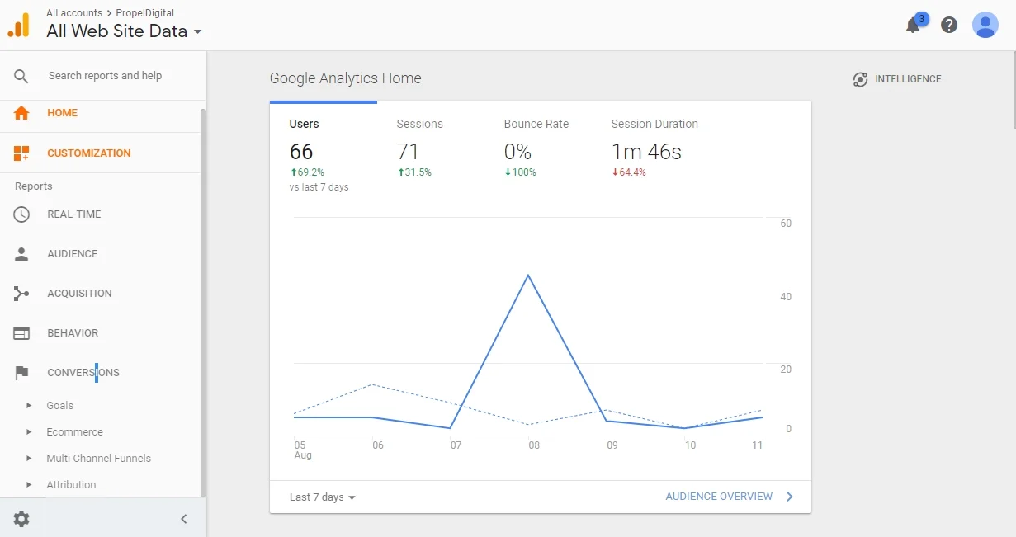Click the Conversions flag icon
This screenshot has height=537, width=1016.
(x=21, y=373)
